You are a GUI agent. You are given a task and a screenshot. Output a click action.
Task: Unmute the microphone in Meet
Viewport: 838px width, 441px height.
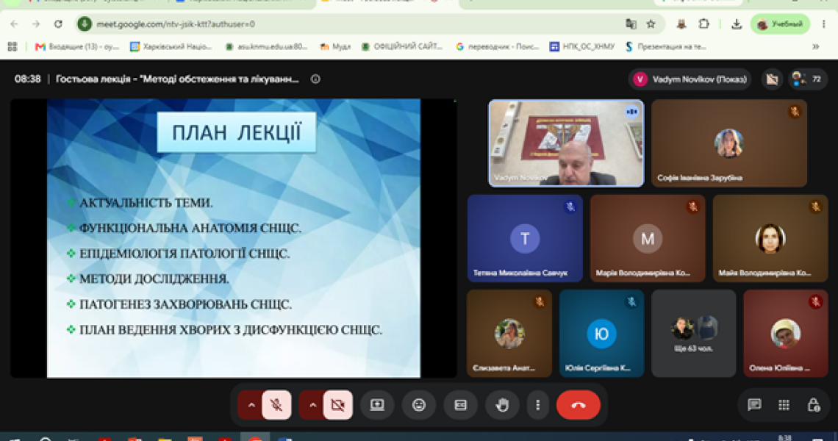tap(276, 405)
